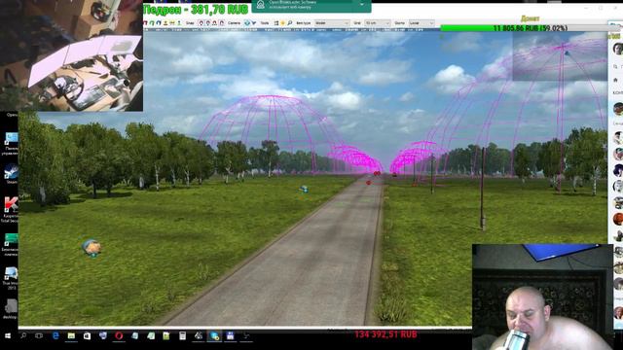This screenshot has height=350, width=623.
Task: Open the Item type dropdown
Action: coord(332,23)
